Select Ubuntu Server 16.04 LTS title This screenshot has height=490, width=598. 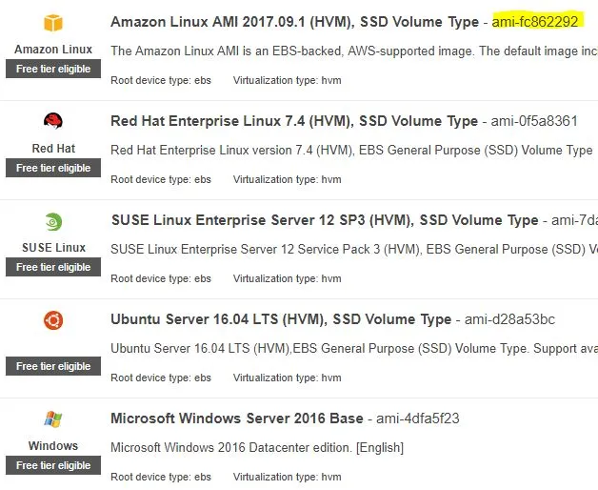click(x=281, y=319)
